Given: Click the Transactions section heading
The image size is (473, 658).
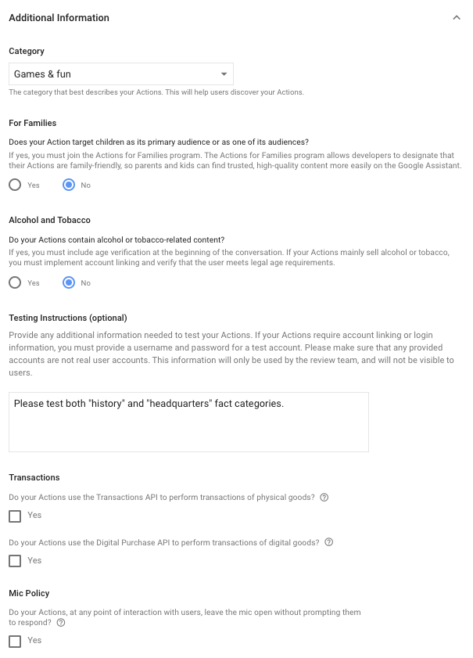Looking at the screenshot, I should [x=33, y=477].
